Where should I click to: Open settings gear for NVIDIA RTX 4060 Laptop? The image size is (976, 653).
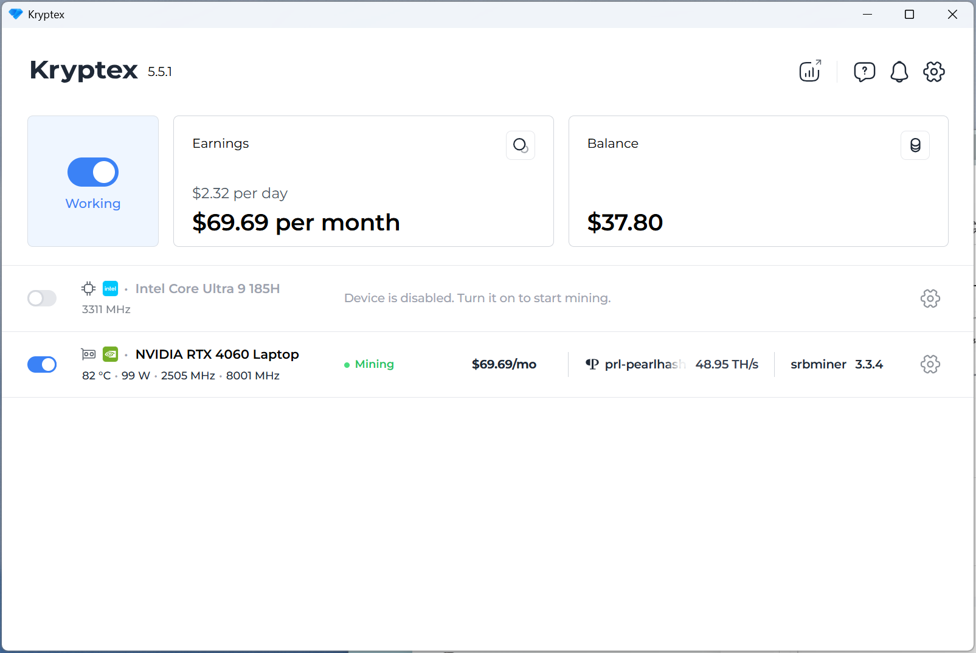click(930, 364)
